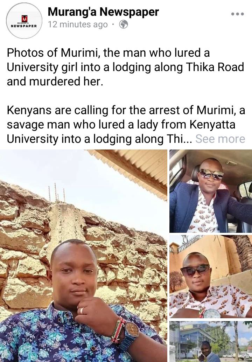The image size is (252, 362).
Task: Open photo with orange wall and palm tree
Action: tap(211, 277)
